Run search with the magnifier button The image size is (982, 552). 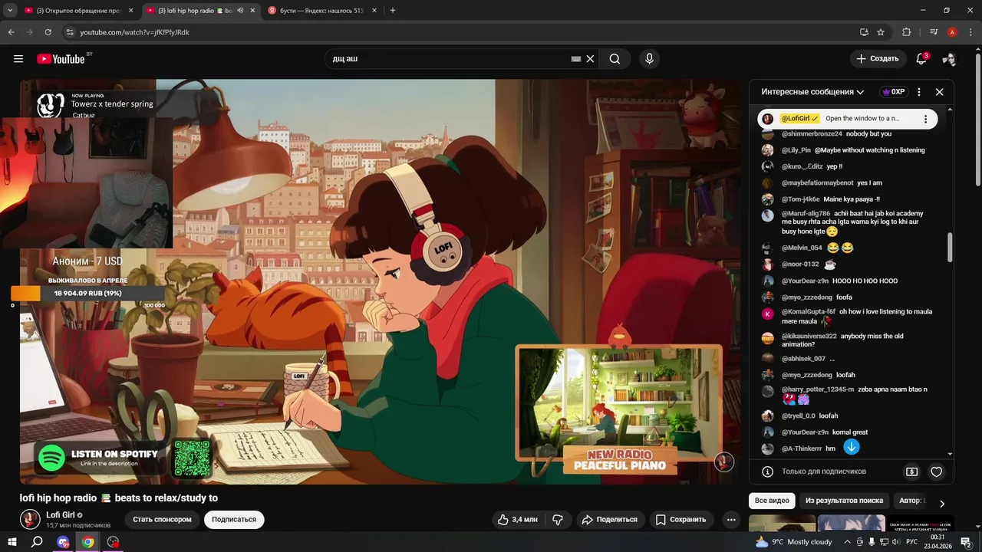615,59
